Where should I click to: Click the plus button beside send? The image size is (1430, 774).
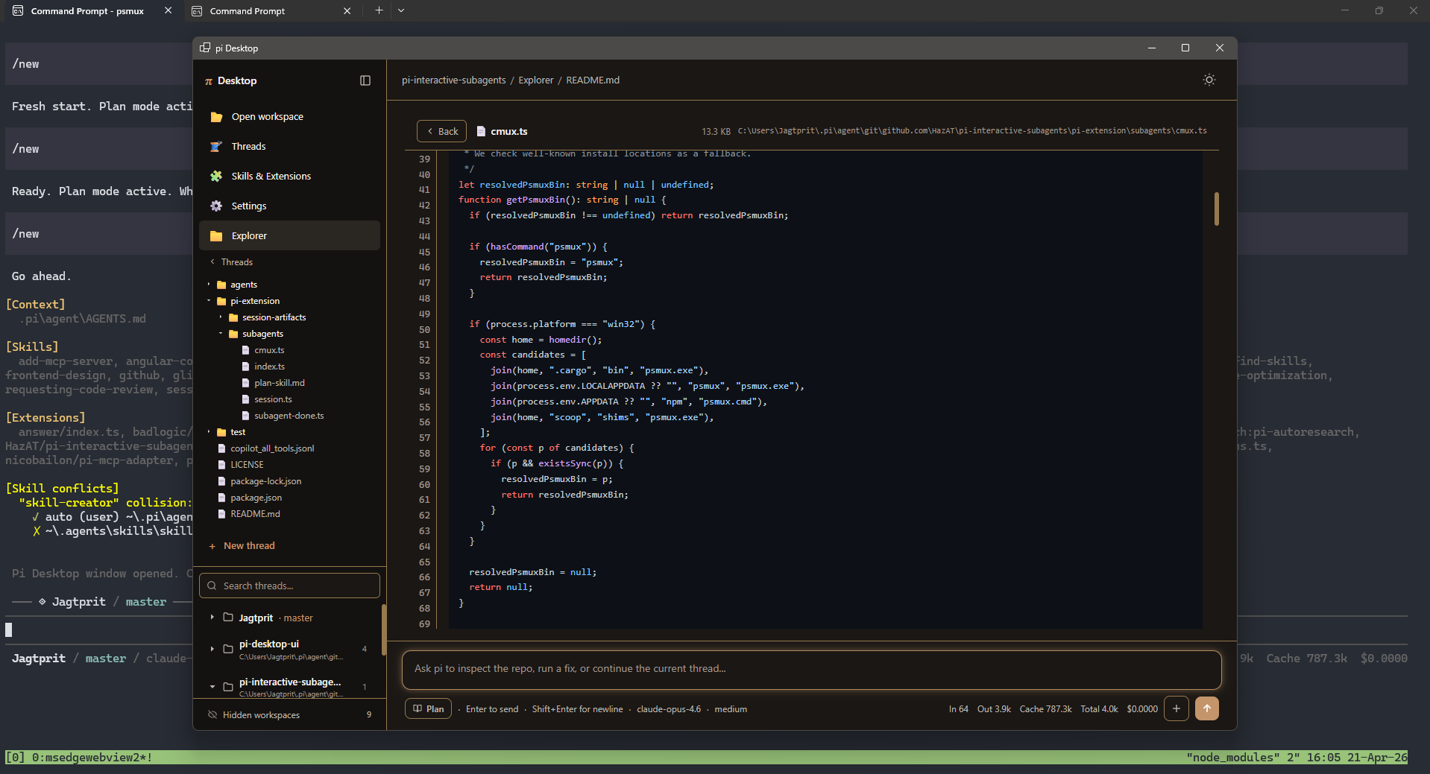(x=1177, y=708)
